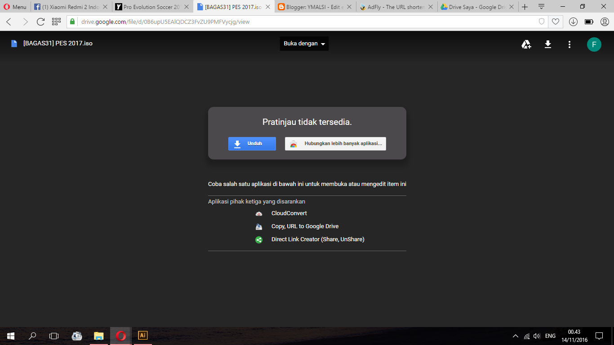Open Copy, URL to Google Drive app
614x345 pixels.
click(x=305, y=226)
